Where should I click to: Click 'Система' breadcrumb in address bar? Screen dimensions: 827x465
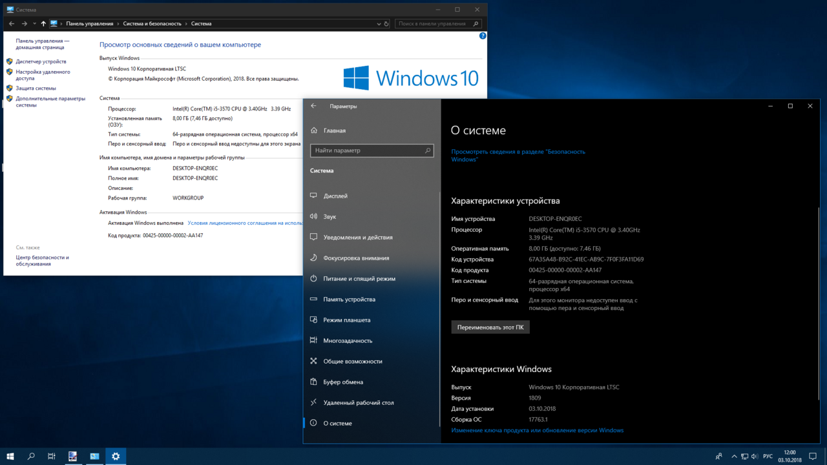[201, 23]
